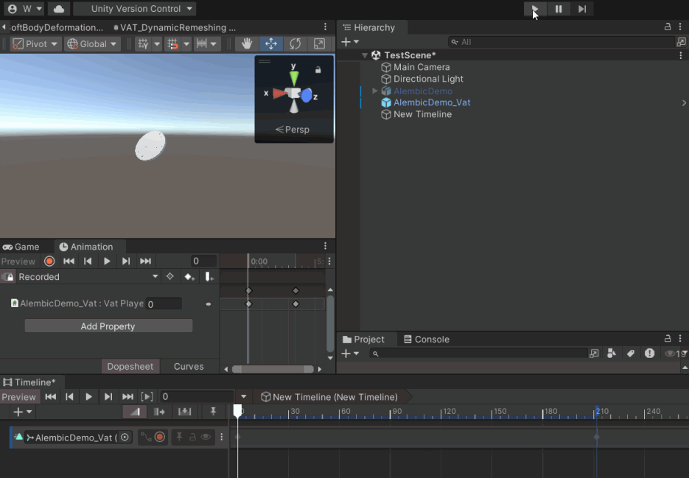The width and height of the screenshot is (689, 478).
Task: Open the account dropdown
Action: click(x=24, y=9)
